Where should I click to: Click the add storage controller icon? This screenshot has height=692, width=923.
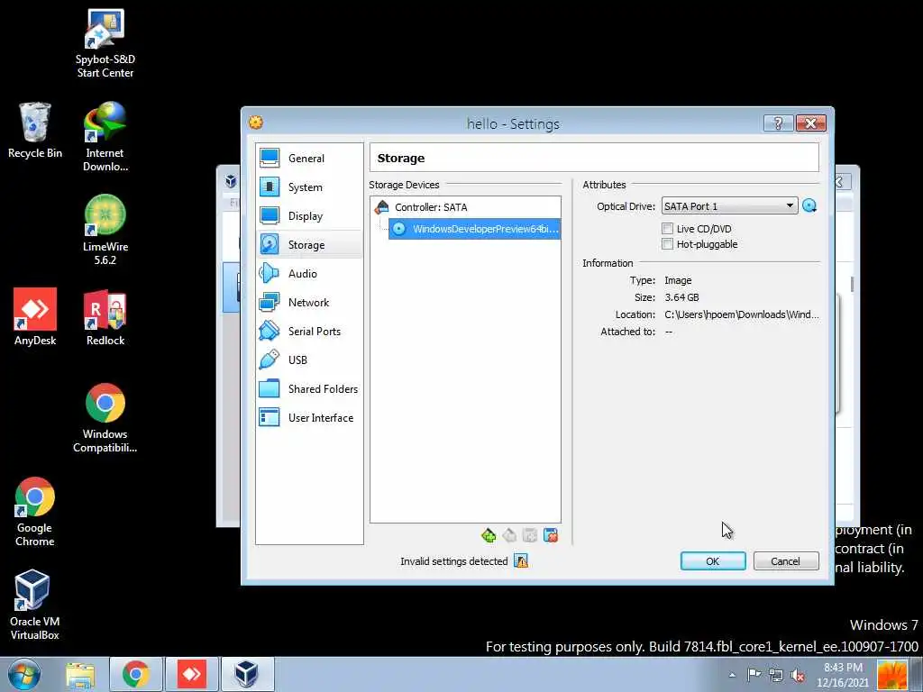click(489, 535)
